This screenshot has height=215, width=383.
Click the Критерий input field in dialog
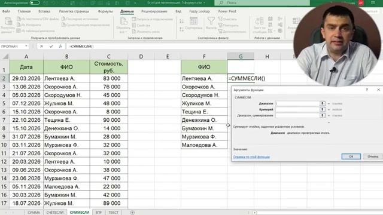(297, 109)
